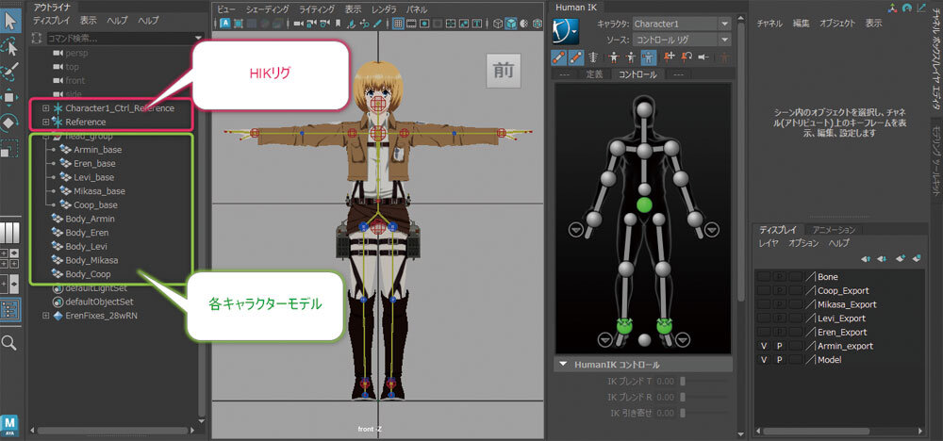The width and height of the screenshot is (943, 441).
Task: Click the front view cube label
Action: pos(504,71)
